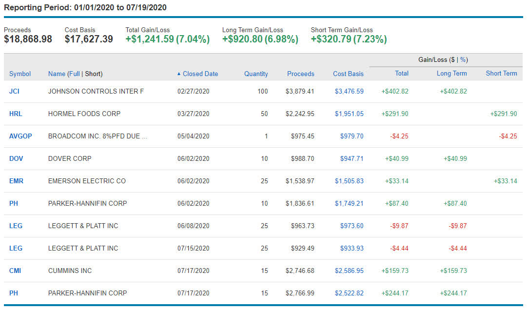Open the JCI symbol link

(x=14, y=91)
